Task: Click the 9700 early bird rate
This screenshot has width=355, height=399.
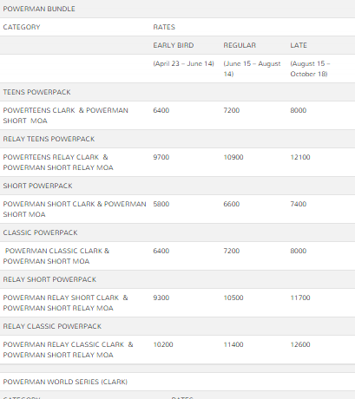Action: click(161, 157)
